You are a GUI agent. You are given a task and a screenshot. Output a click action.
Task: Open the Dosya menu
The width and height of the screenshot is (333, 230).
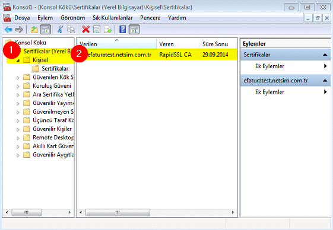[22, 18]
